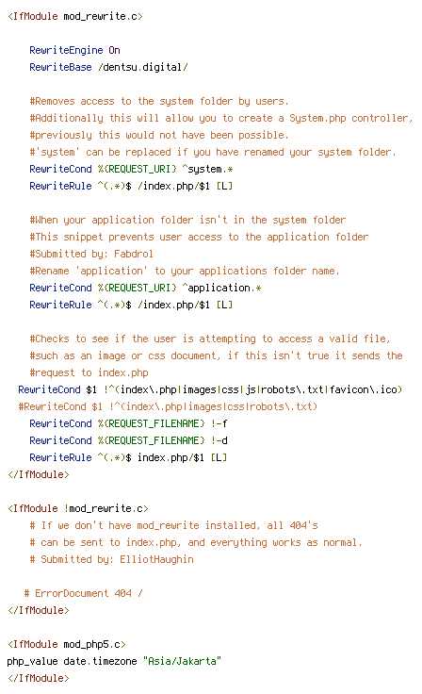
Task: Click the IfModule mod_php5.c opening tag
Action: [67, 644]
